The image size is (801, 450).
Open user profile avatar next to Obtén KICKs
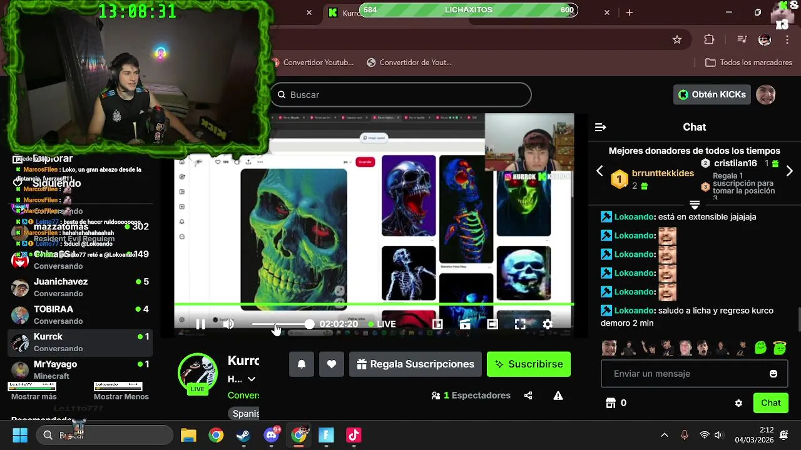(x=766, y=94)
